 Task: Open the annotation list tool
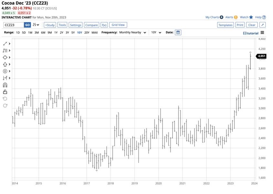(x=5, y=50)
